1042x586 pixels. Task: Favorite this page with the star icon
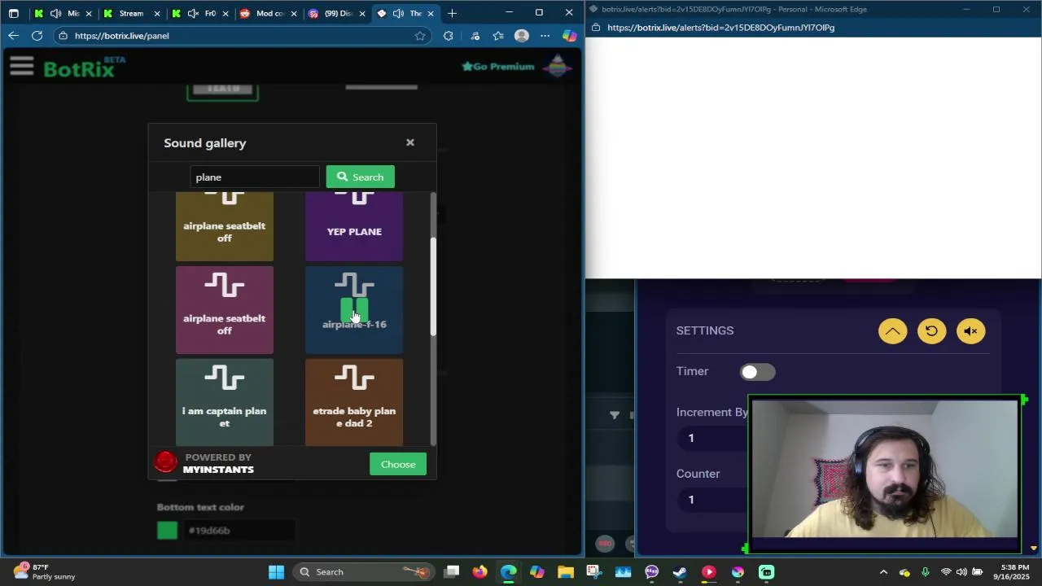420,36
